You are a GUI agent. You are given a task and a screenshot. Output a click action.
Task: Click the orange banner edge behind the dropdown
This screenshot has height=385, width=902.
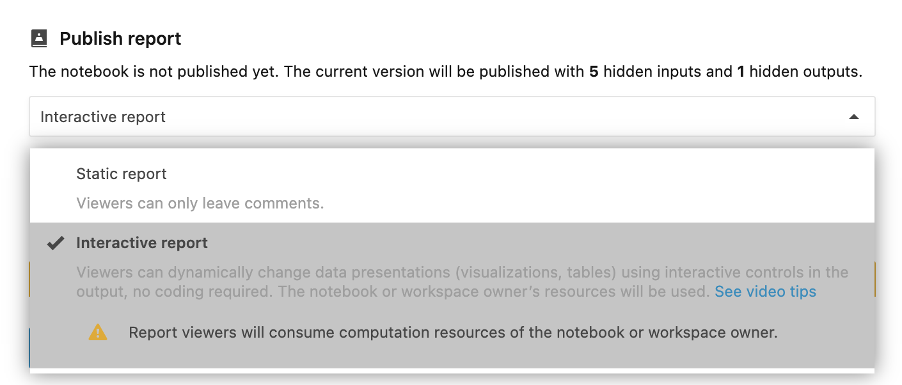pyautogui.click(x=29, y=279)
